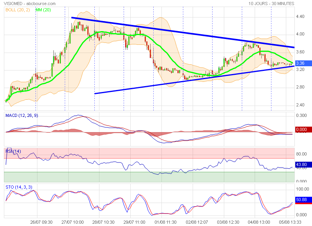
Task: Click the 29/07 11:00 date label
Action: [134, 222]
